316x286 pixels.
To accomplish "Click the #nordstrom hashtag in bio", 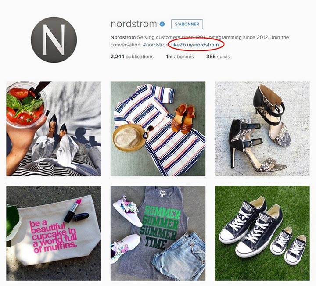I will pyautogui.click(x=156, y=45).
